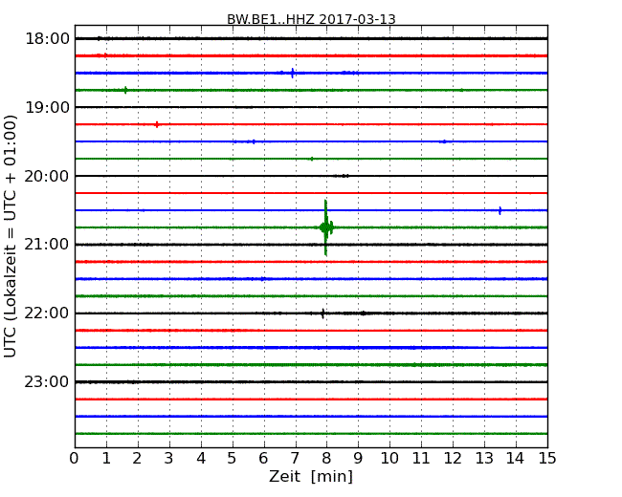Select the x-axis tick label 3
Screen dimensions: 622x497
[x=169, y=458]
